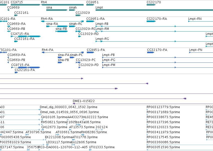Select EST RP003338673.5prime
The image size is (213, 151).
pos(163,117)
